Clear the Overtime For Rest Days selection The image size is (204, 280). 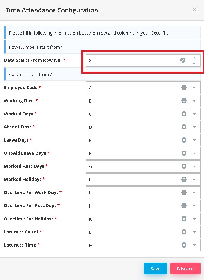(184, 205)
